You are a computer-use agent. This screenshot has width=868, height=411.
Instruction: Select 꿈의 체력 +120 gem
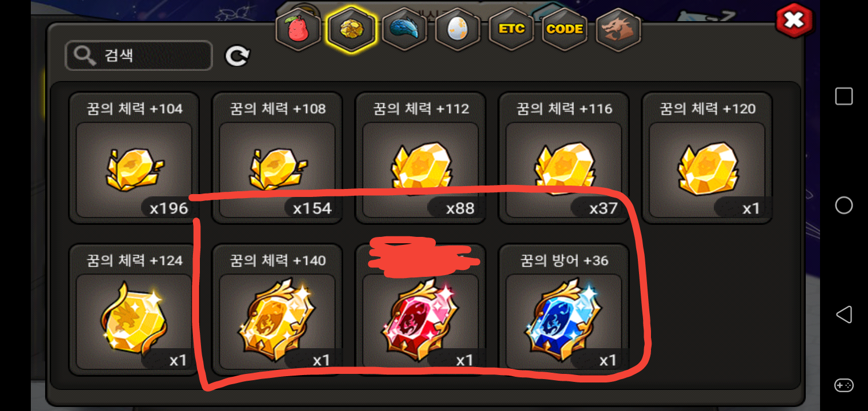(x=708, y=158)
